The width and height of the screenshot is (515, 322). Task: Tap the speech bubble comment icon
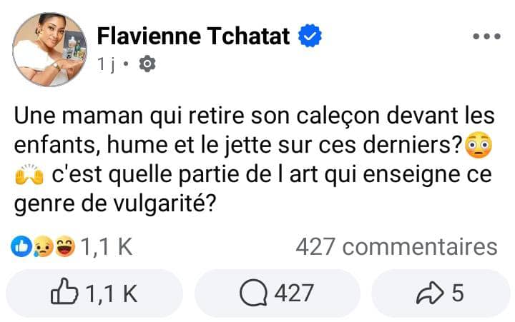point(252,293)
